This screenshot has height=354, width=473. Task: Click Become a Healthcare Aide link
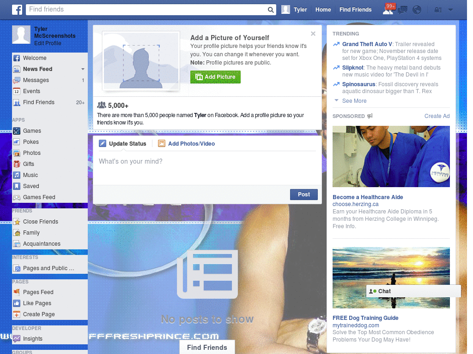click(368, 197)
